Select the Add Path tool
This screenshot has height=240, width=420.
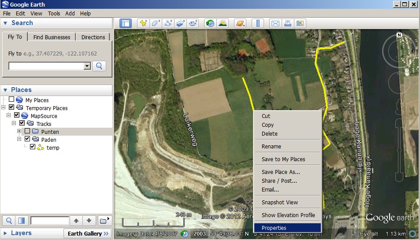168,23
